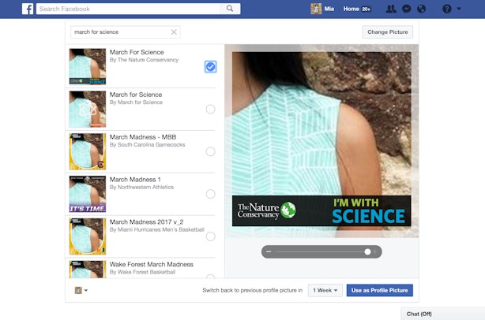Open Mia's profile name link

click(329, 9)
